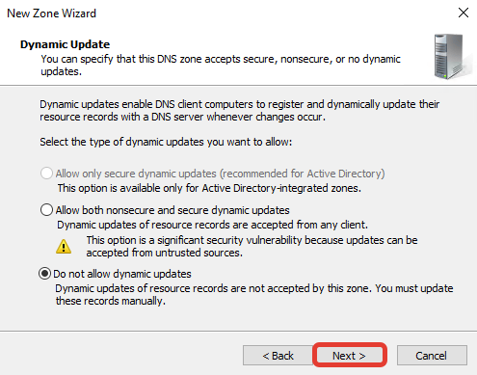Click the greyed-out 'Allow only secure' radio button

point(46,174)
